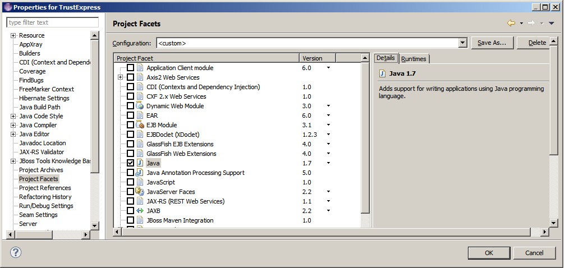Click the OK button
Image resolution: width=565 pixels, height=268 pixels.
489,253
